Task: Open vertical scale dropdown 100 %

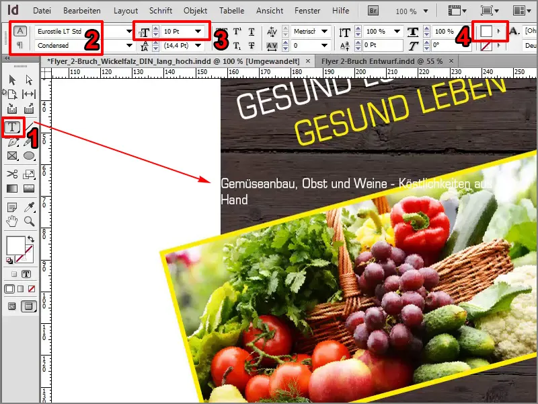Action: 397,31
